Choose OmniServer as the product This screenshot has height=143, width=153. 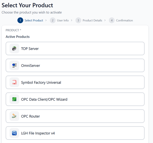click(75, 65)
